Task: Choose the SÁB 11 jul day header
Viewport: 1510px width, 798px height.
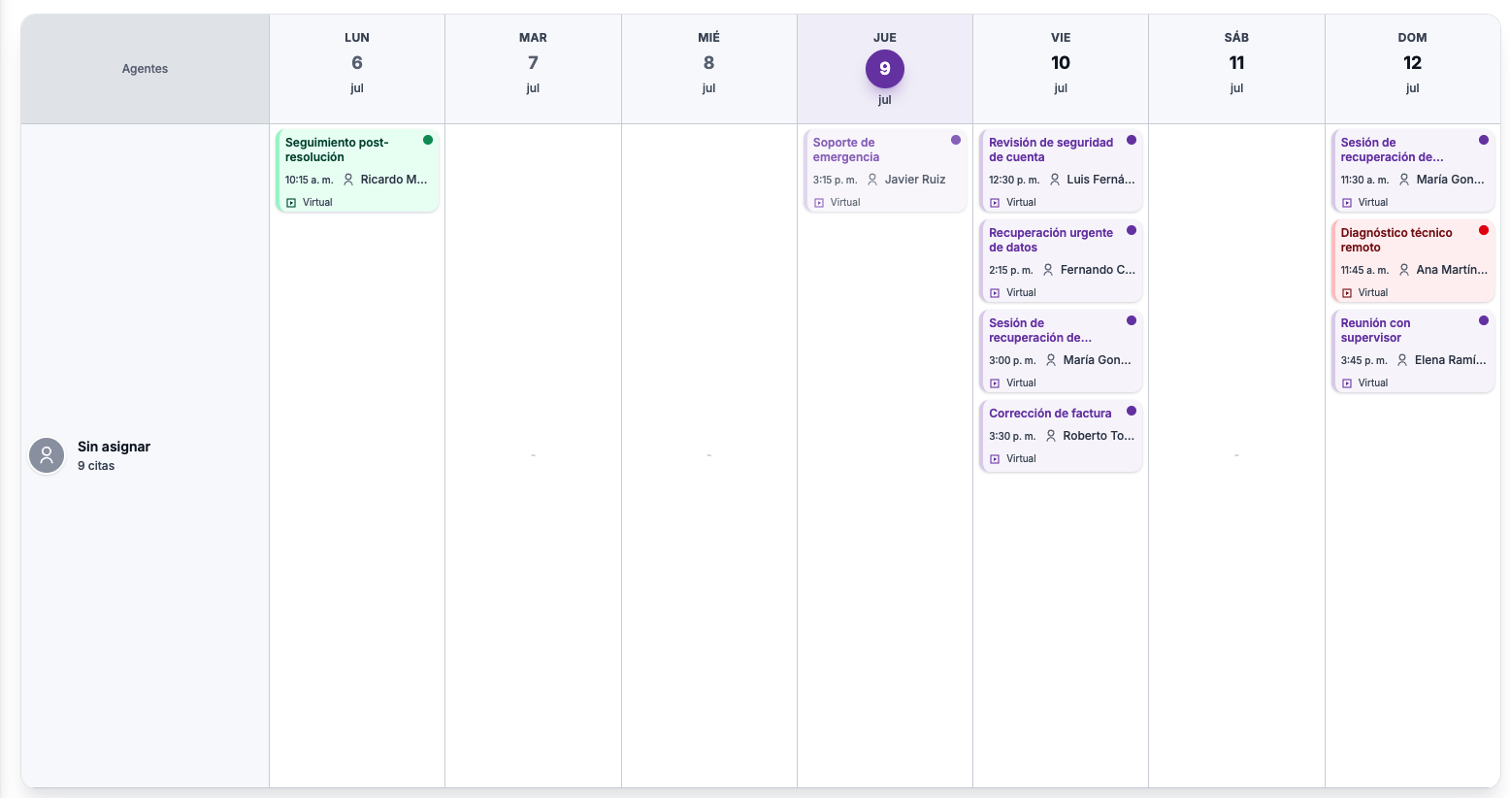Action: pos(1236,69)
